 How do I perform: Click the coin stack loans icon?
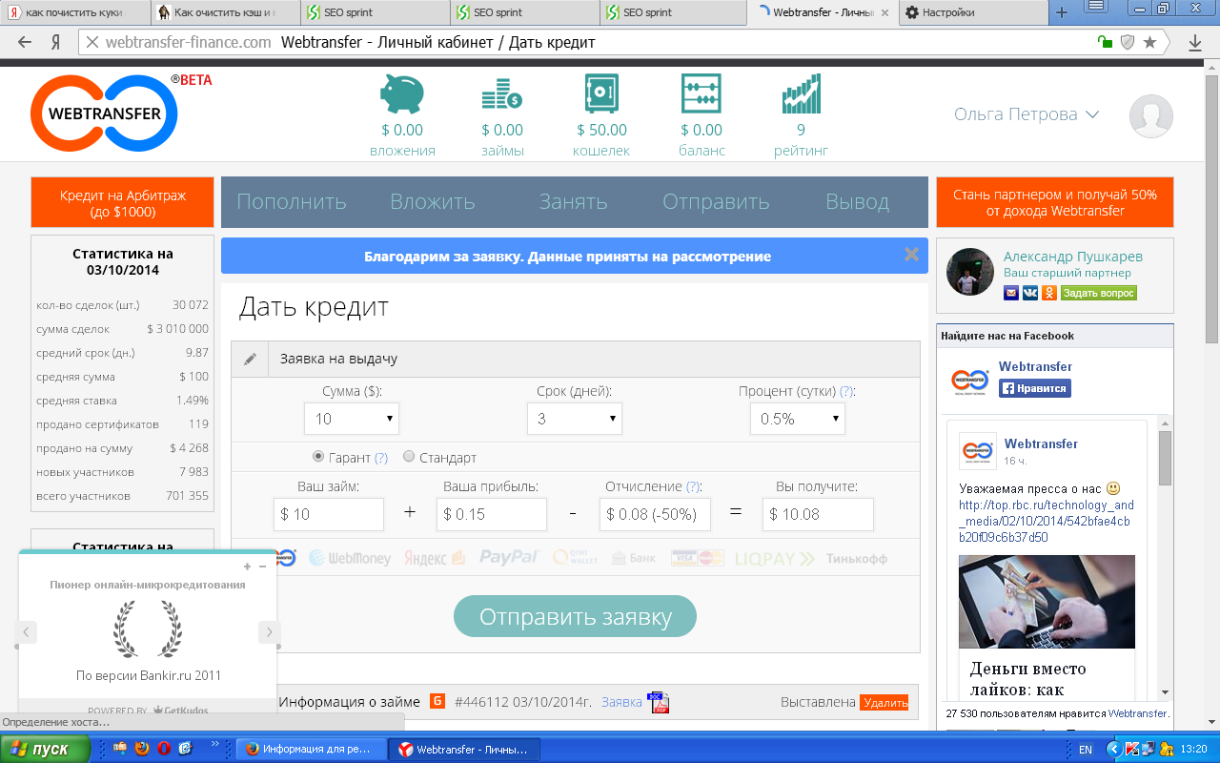[501, 95]
